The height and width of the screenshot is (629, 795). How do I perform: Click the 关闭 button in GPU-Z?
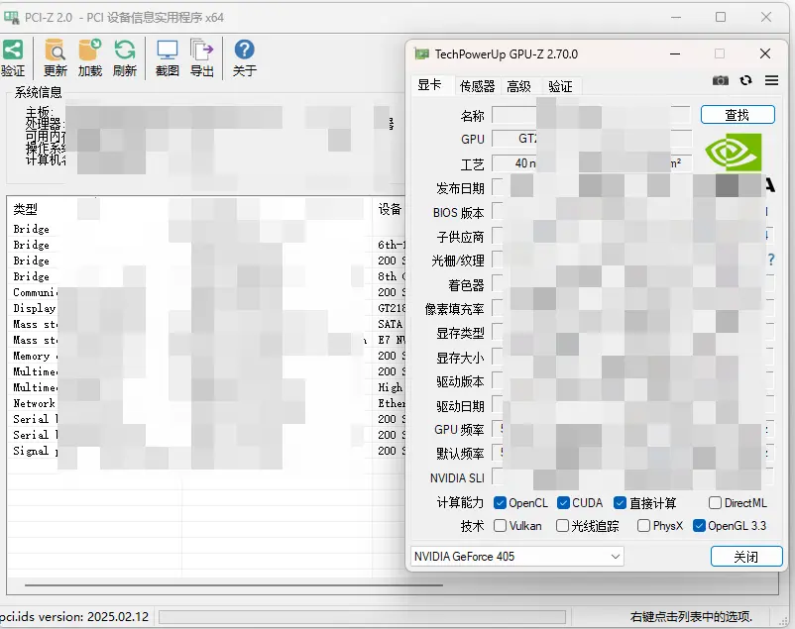coord(746,557)
